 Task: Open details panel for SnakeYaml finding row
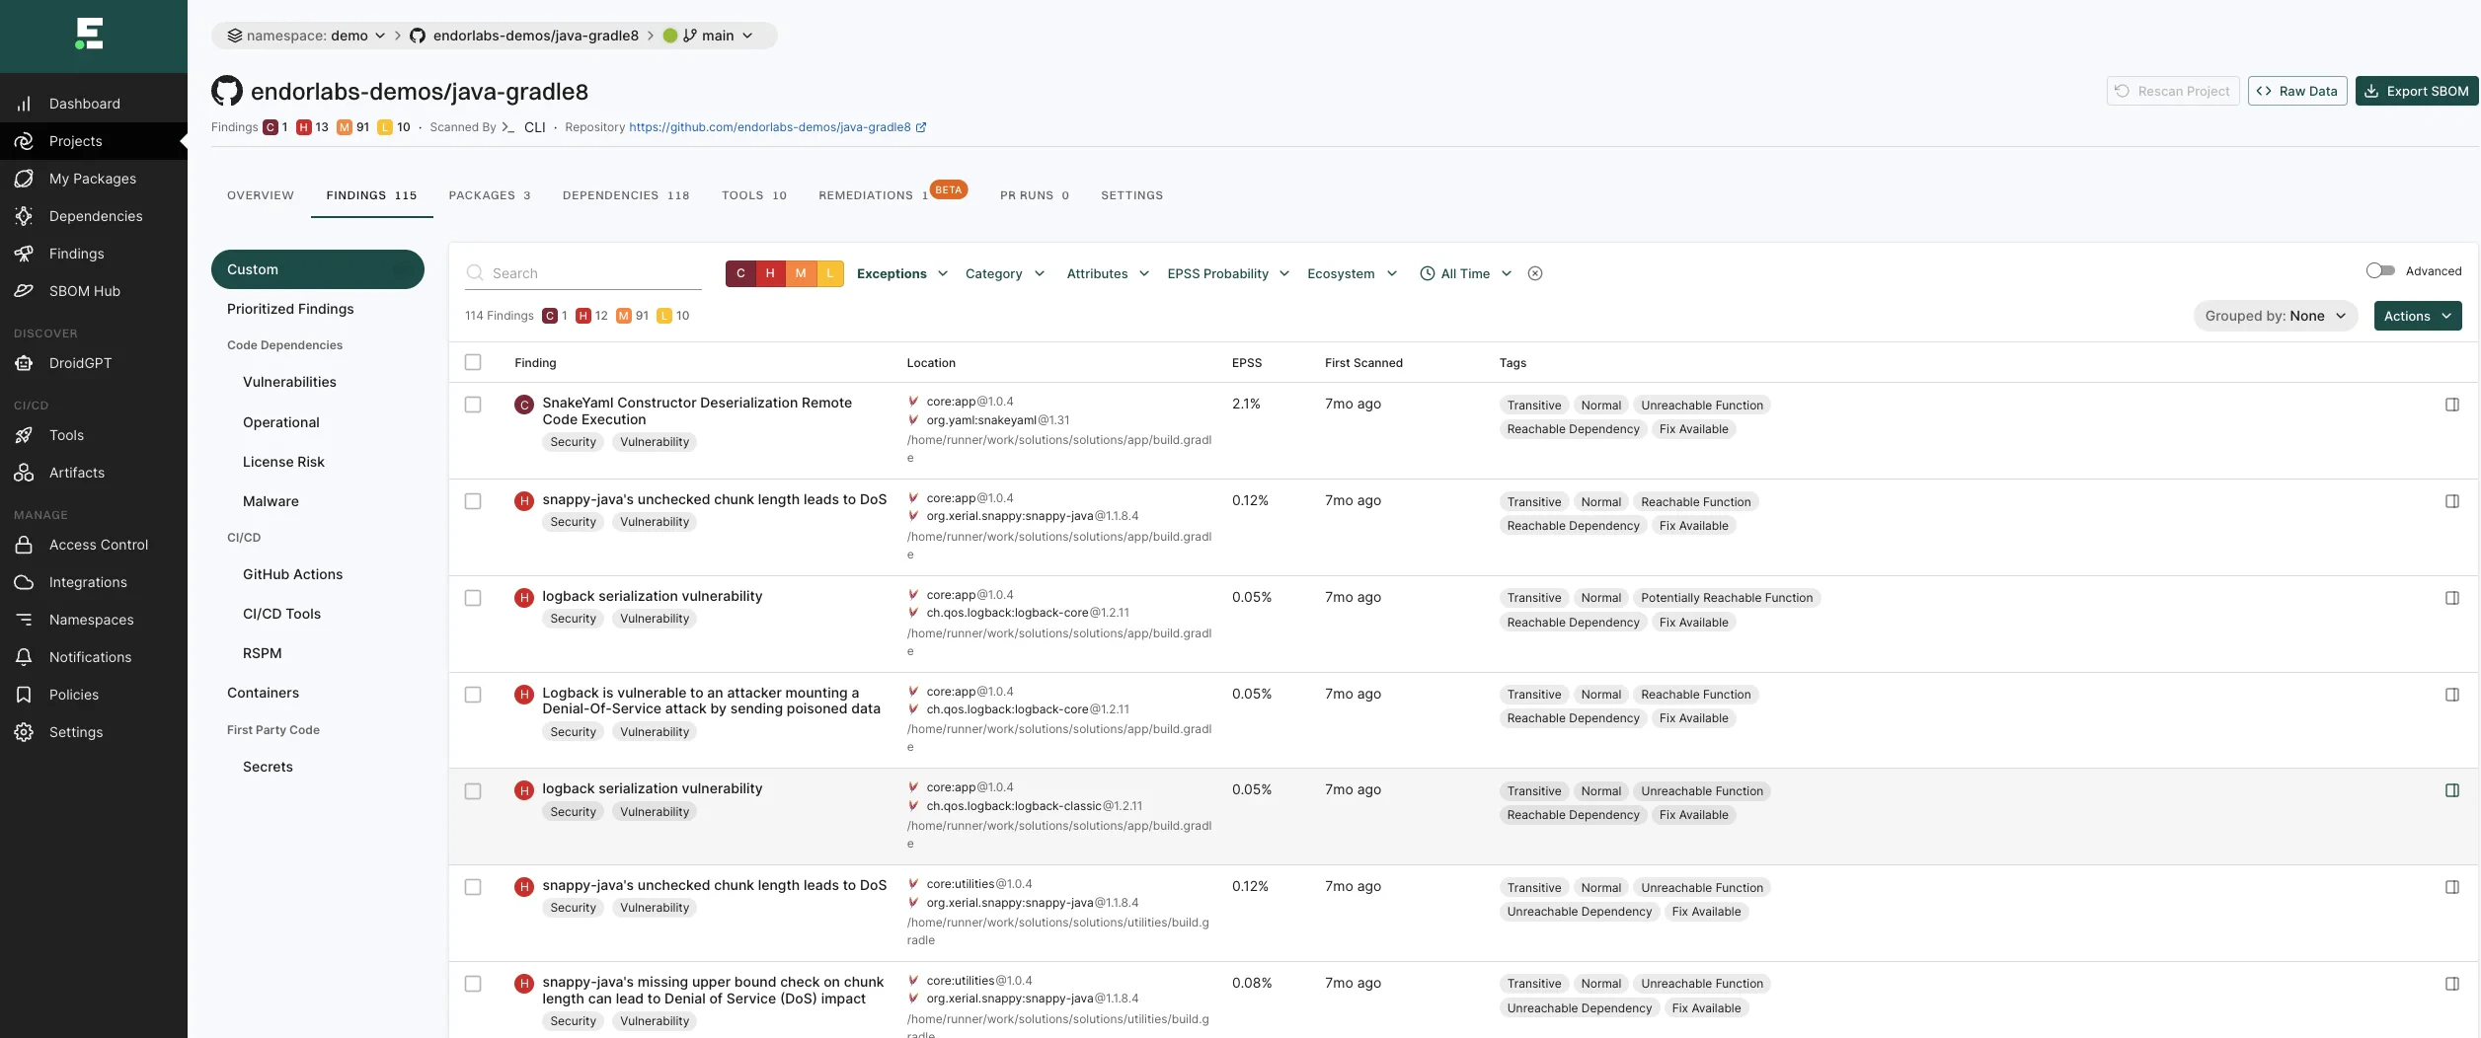2452,405
